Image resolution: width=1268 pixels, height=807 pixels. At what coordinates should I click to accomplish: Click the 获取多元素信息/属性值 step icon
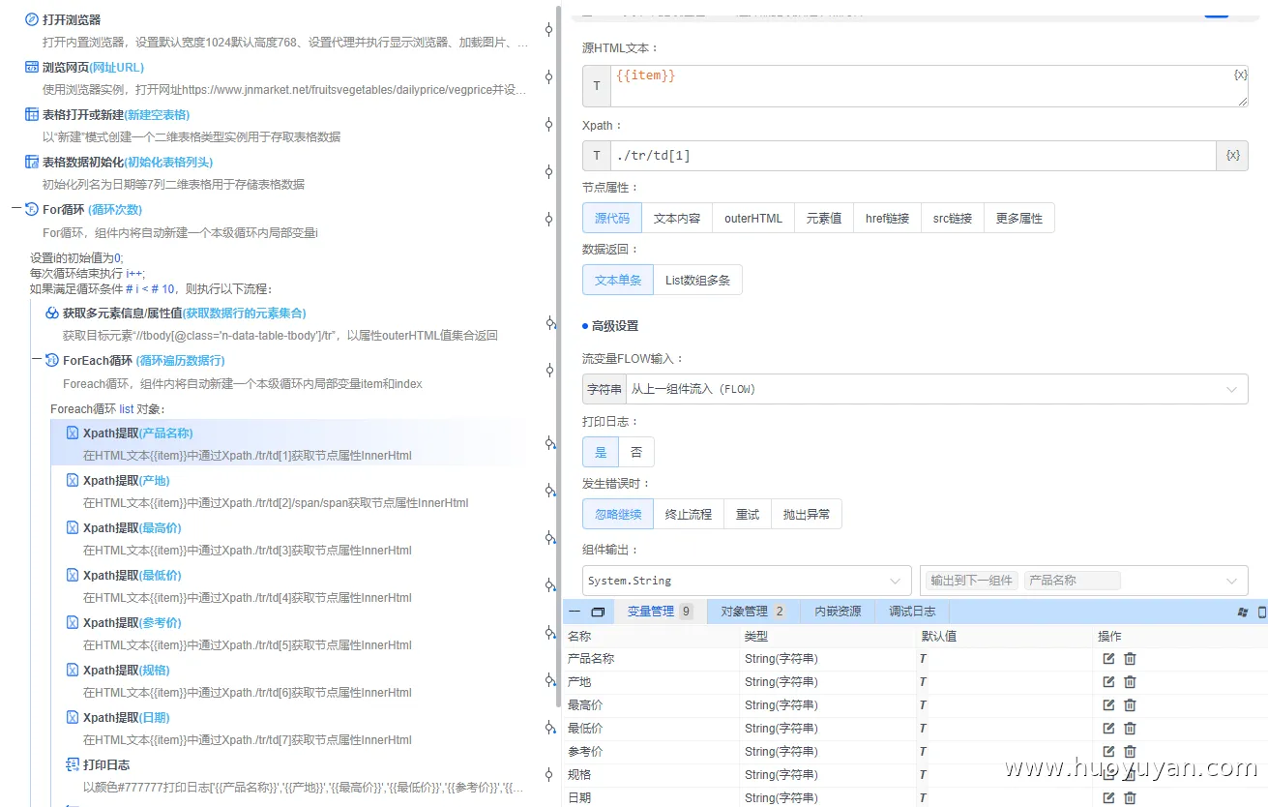52,313
